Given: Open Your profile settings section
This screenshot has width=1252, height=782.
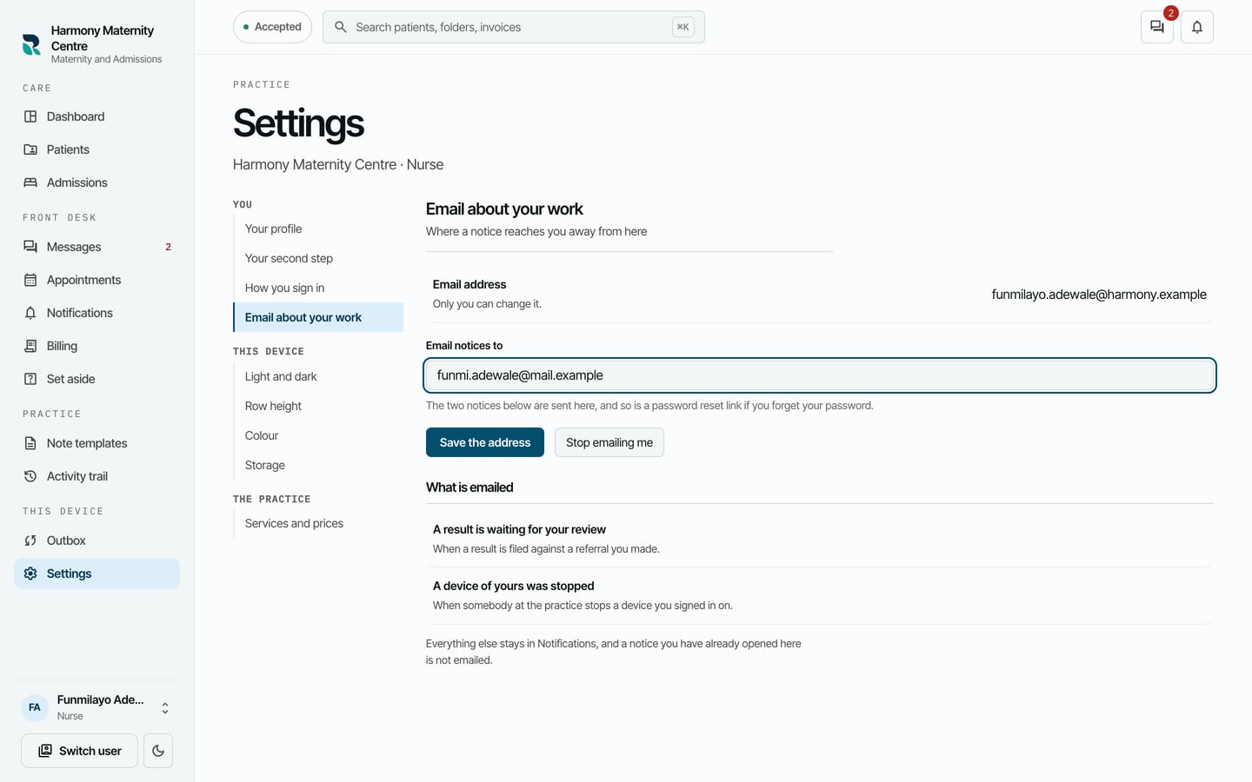Looking at the screenshot, I should pyautogui.click(x=318, y=229).
